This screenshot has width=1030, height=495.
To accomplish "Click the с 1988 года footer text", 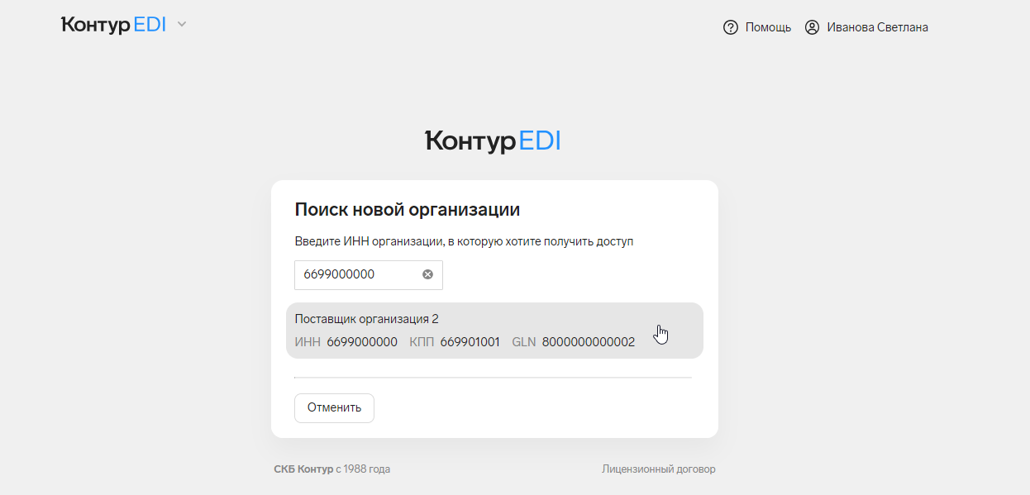I will point(363,469).
